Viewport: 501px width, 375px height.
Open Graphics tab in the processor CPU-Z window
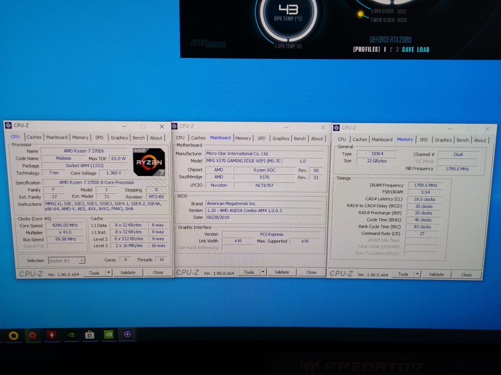[x=119, y=138]
